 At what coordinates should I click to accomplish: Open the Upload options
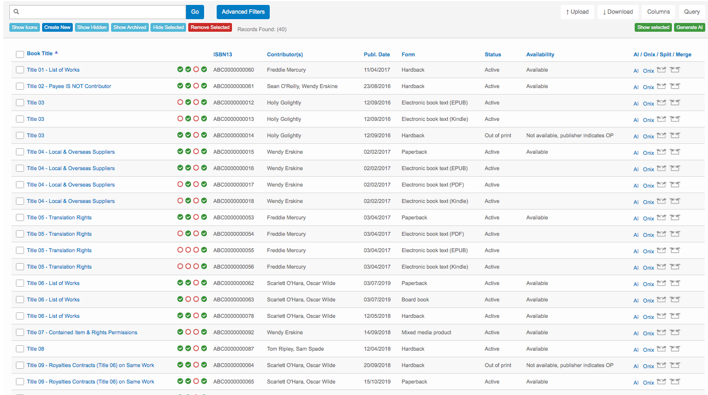(577, 11)
